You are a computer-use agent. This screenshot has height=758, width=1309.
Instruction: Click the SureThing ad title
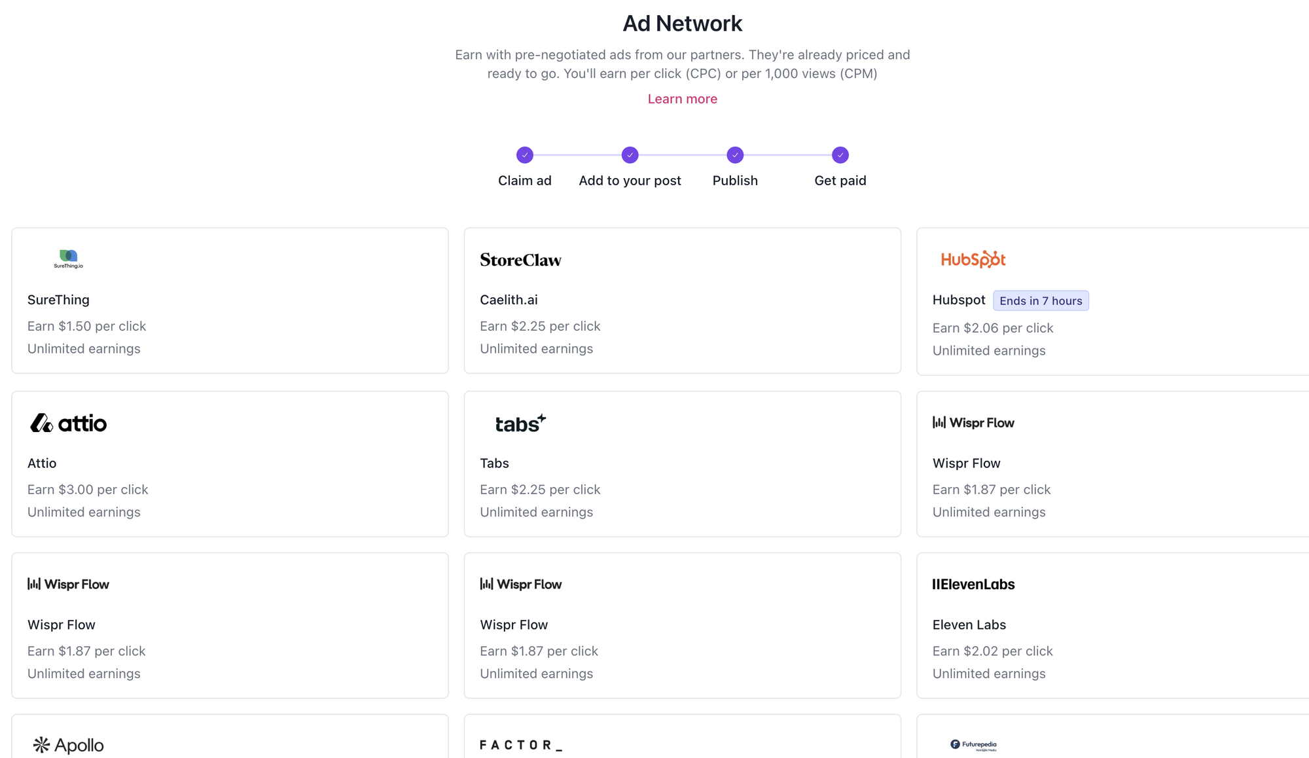(58, 300)
